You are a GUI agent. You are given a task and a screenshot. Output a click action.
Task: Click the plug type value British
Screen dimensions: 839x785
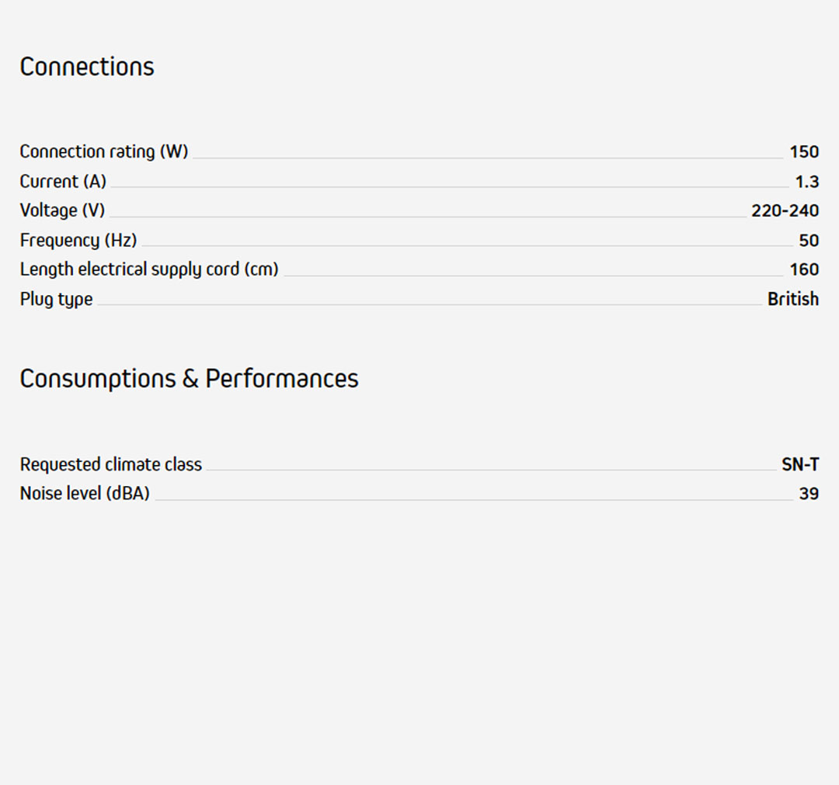point(792,299)
